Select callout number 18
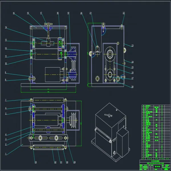This screenshot has width=171, height=171. (58, 13)
